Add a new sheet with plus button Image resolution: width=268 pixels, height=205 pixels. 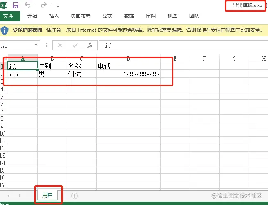[74, 196]
